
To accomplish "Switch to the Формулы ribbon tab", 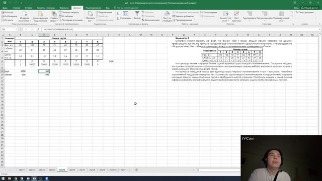I will pos(64,8).
